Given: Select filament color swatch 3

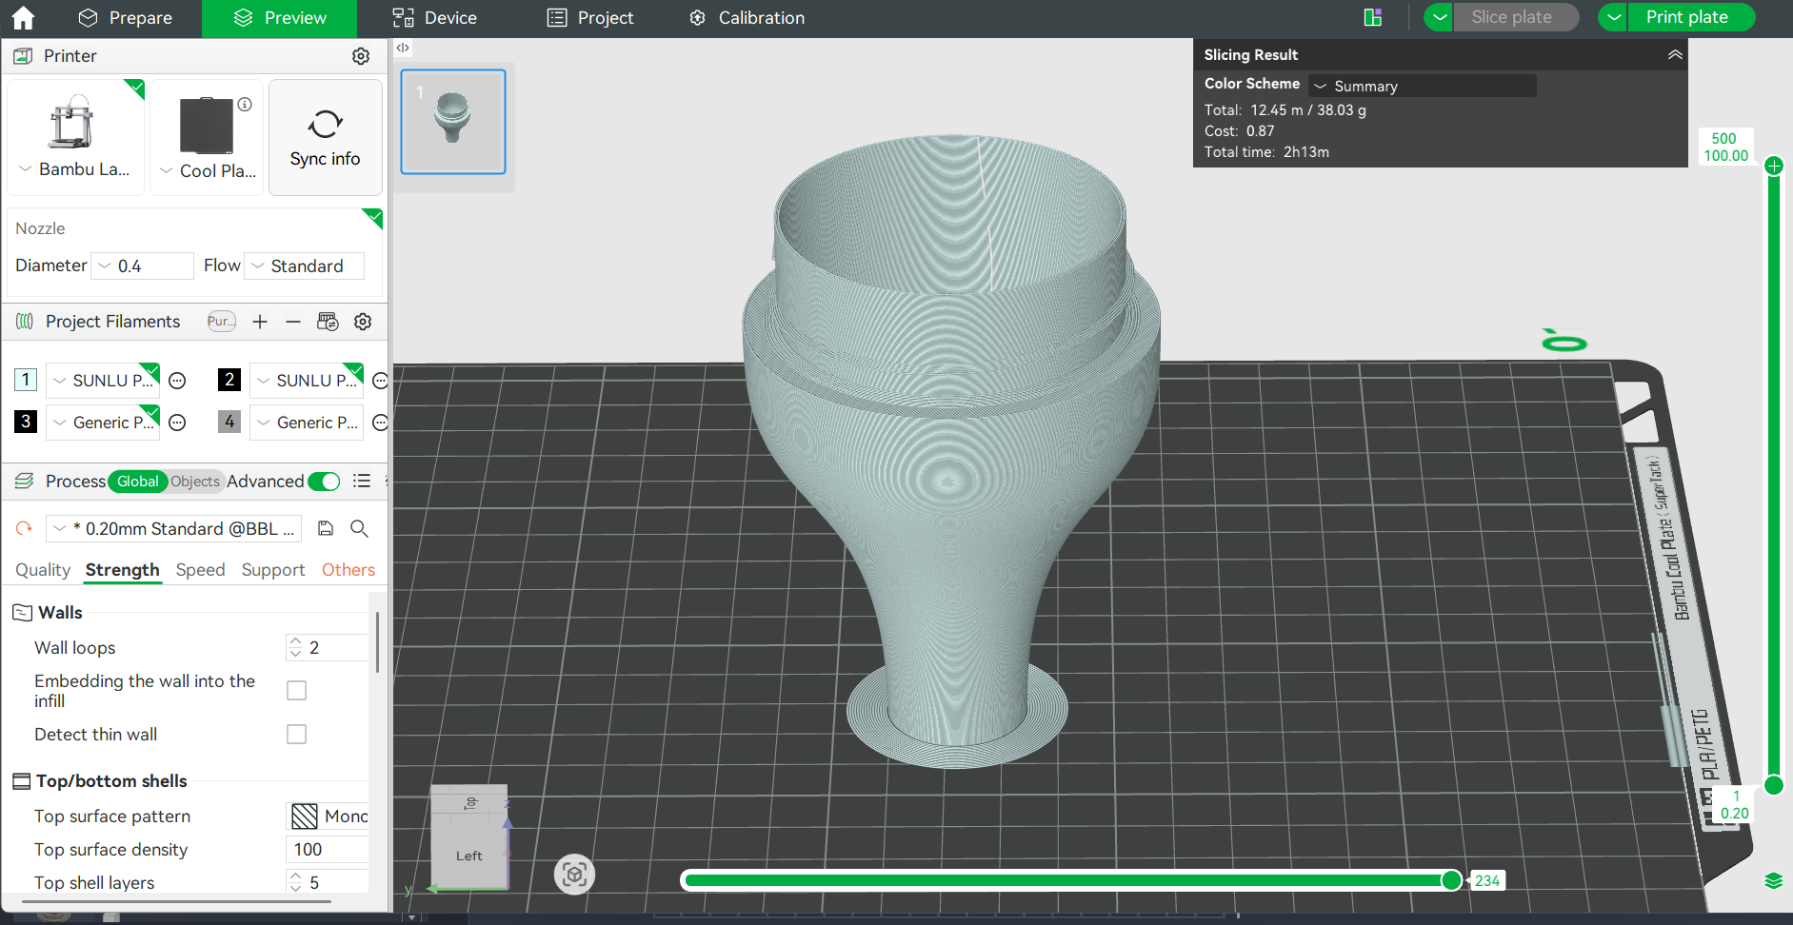Looking at the screenshot, I should coord(26,422).
